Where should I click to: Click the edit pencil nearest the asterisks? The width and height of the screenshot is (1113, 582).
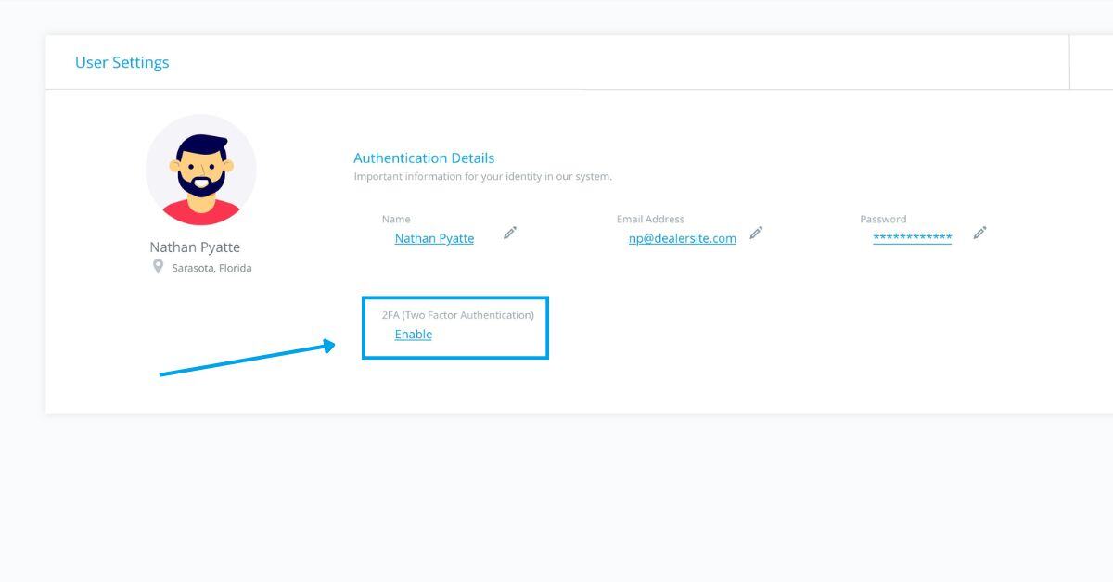[x=980, y=234]
